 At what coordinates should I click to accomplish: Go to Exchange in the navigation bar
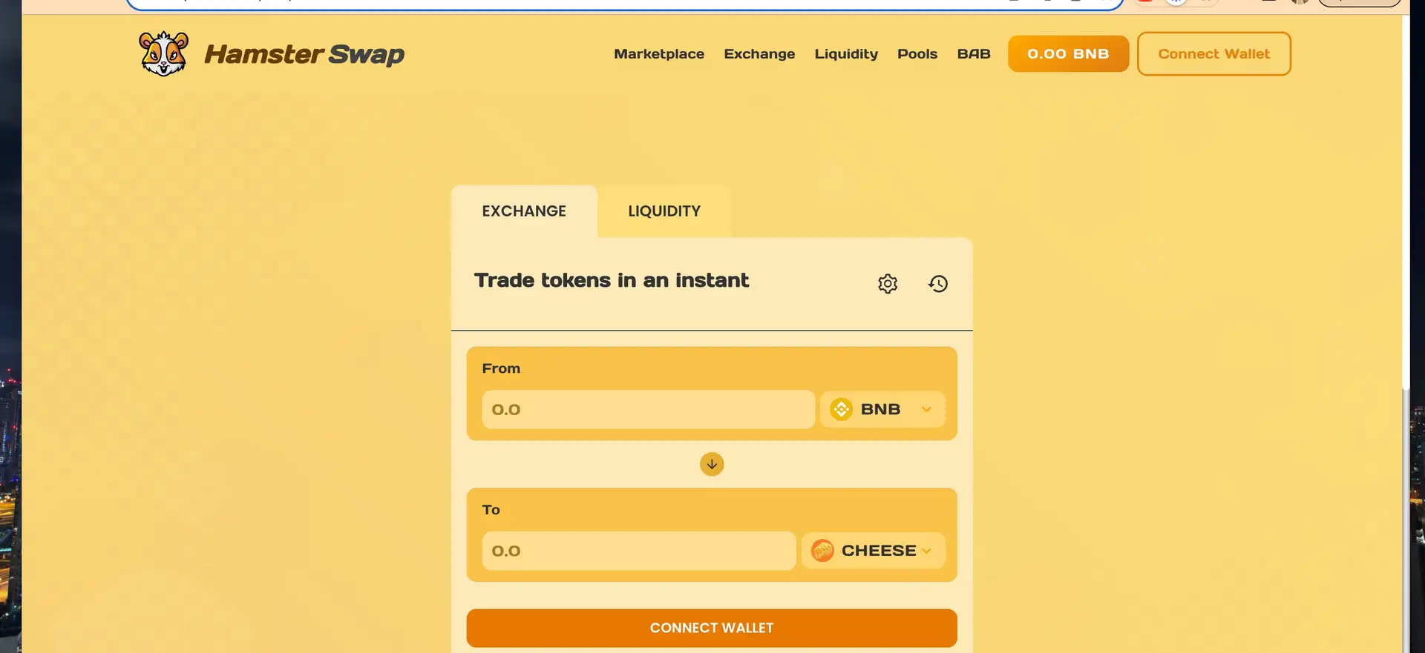click(x=759, y=54)
